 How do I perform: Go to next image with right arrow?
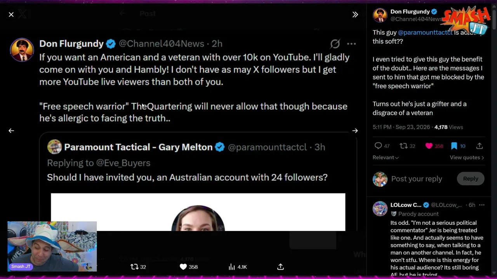tap(355, 131)
